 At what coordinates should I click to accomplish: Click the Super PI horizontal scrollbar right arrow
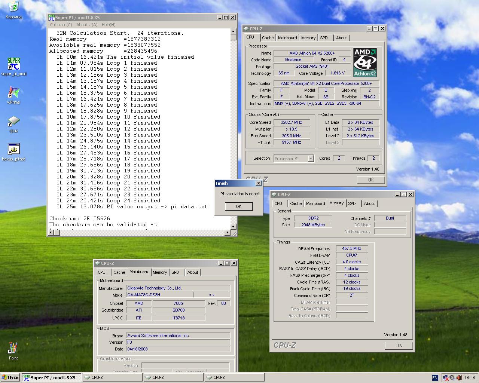click(228, 233)
